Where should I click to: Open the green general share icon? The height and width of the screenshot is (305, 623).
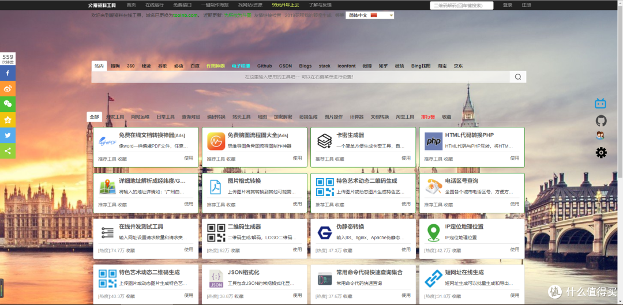(7, 150)
